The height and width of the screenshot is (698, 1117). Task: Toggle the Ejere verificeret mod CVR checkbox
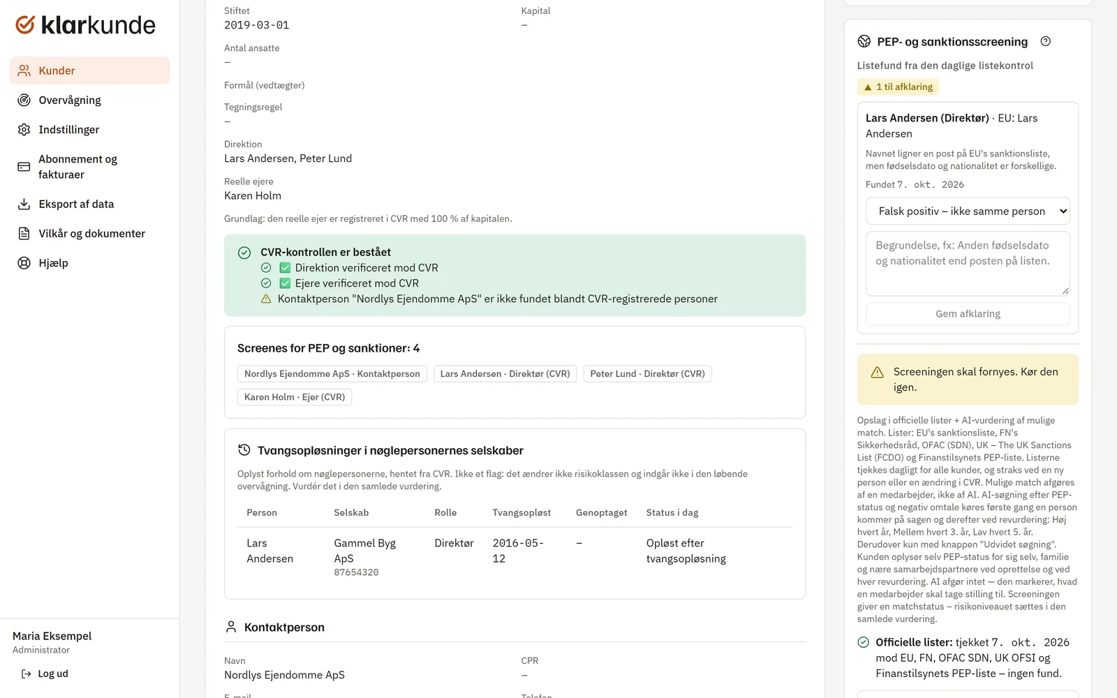(285, 283)
